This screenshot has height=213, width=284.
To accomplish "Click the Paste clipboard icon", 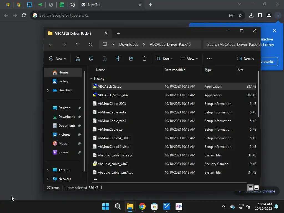I will [x=105, y=59].
